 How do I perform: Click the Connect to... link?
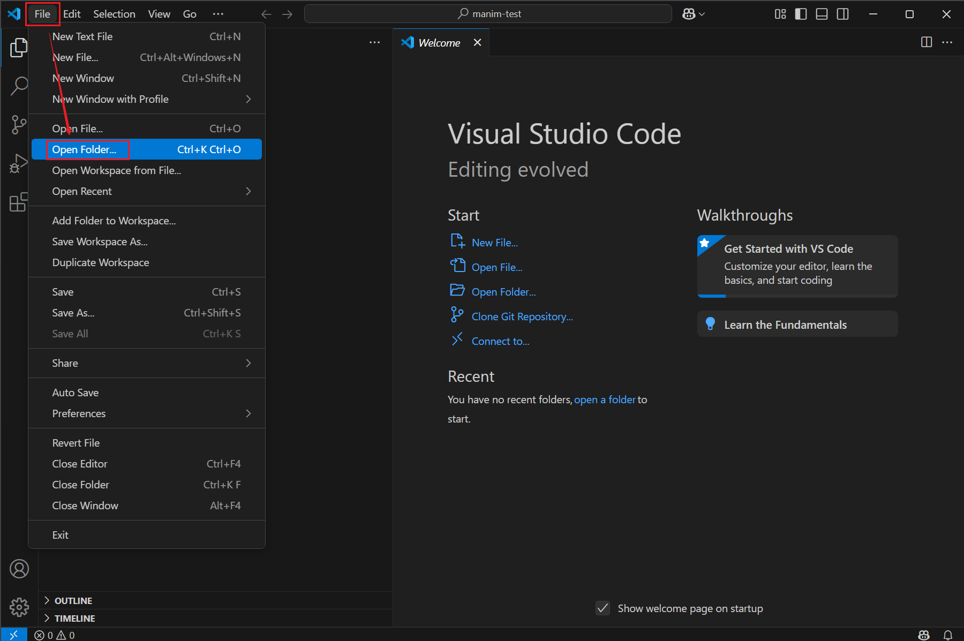click(500, 341)
